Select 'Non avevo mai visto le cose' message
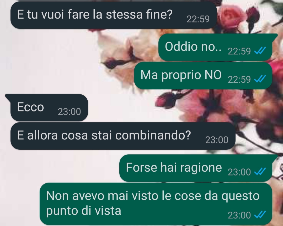The height and width of the screenshot is (226, 283). tap(156, 204)
